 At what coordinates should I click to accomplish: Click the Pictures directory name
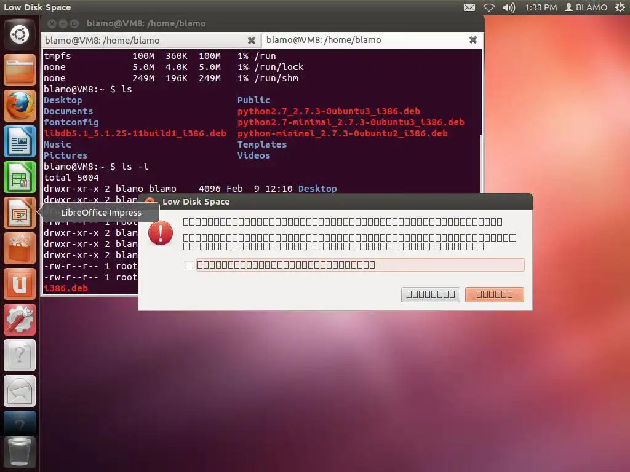tap(65, 155)
